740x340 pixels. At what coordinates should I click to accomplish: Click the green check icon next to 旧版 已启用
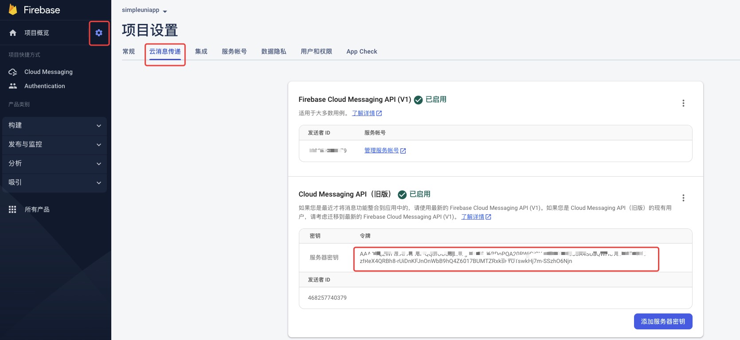coord(402,195)
